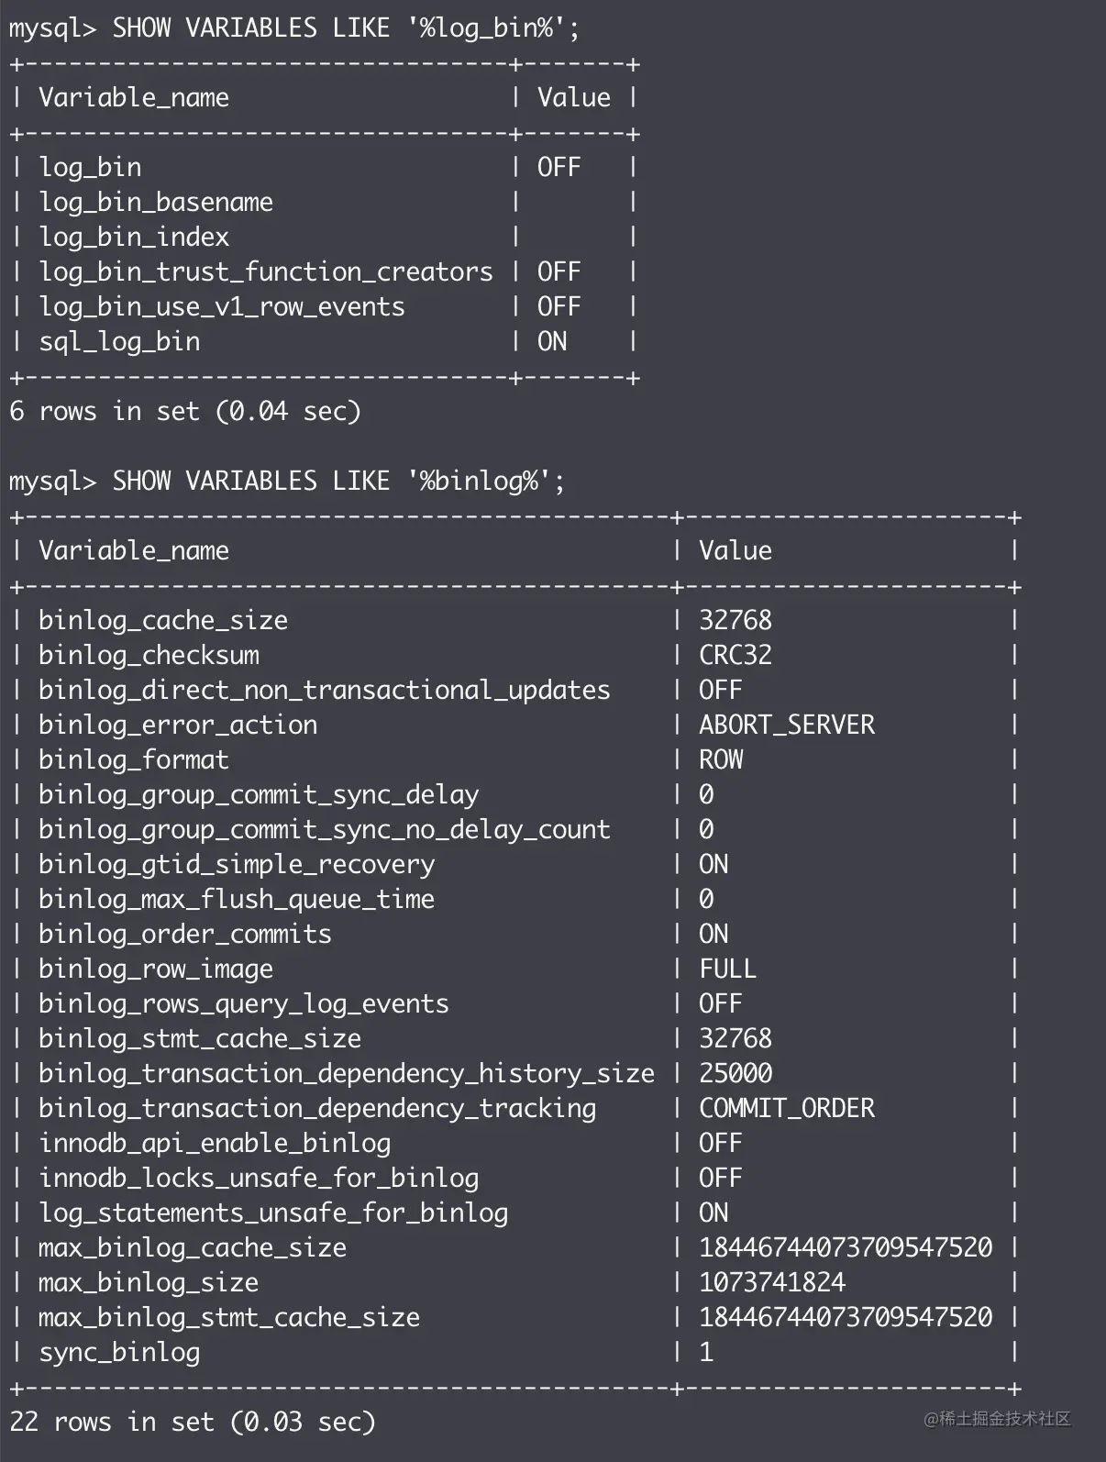Click the sync_binlog variable name
1106x1462 pixels.
pyautogui.click(x=119, y=1353)
